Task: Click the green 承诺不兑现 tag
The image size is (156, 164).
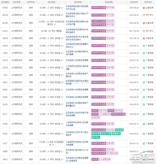Action: tap(106, 134)
